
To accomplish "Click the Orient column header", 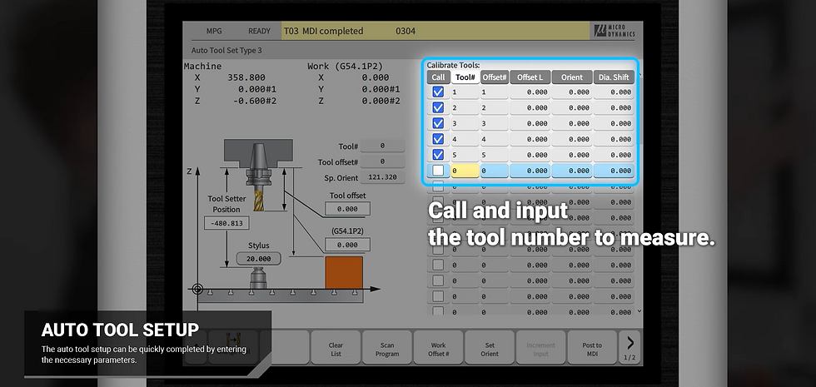I will [572, 77].
